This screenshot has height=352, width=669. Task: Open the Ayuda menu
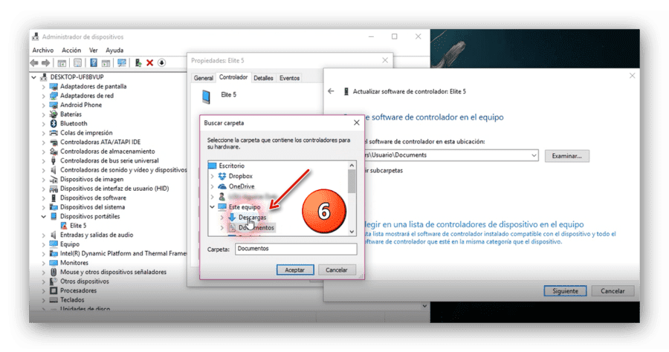(x=114, y=50)
